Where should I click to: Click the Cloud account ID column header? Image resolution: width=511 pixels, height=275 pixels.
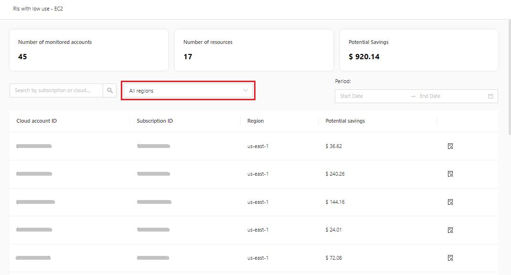click(37, 121)
